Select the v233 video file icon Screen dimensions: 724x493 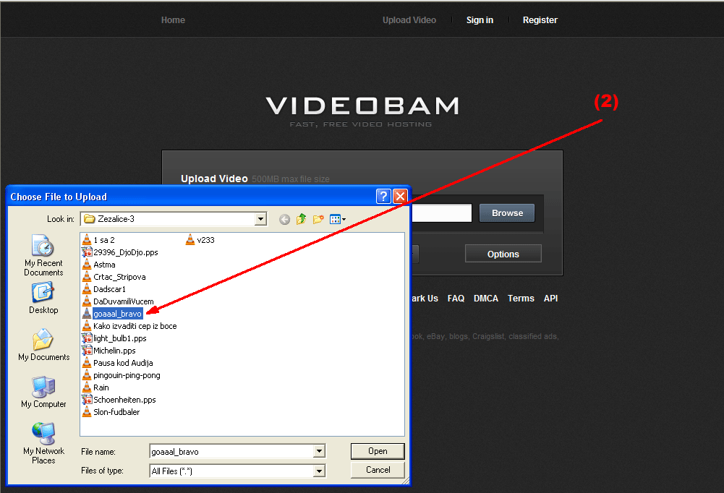point(190,239)
